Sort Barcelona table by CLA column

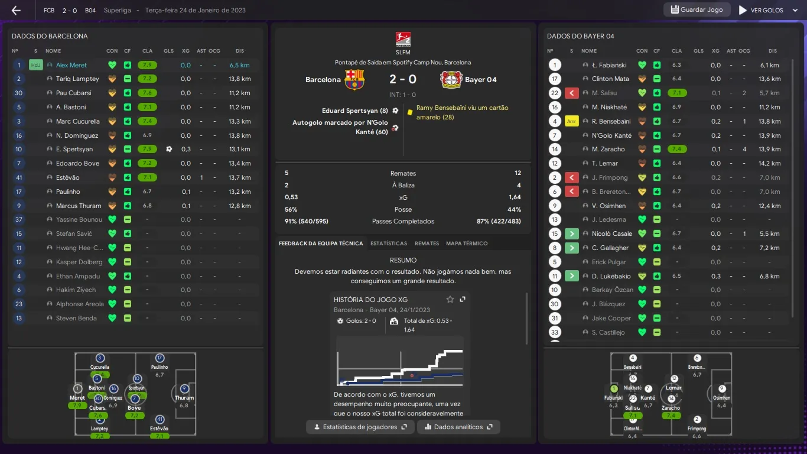147,51
